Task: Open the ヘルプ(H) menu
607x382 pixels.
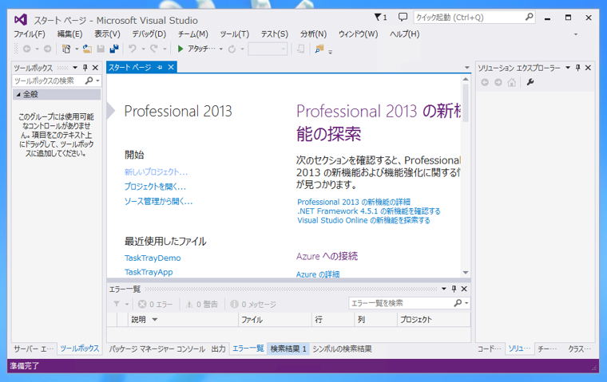Action: [x=405, y=34]
